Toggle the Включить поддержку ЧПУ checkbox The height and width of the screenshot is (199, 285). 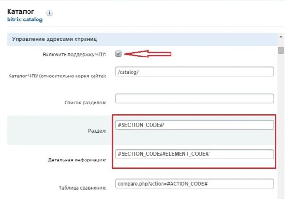[119, 54]
